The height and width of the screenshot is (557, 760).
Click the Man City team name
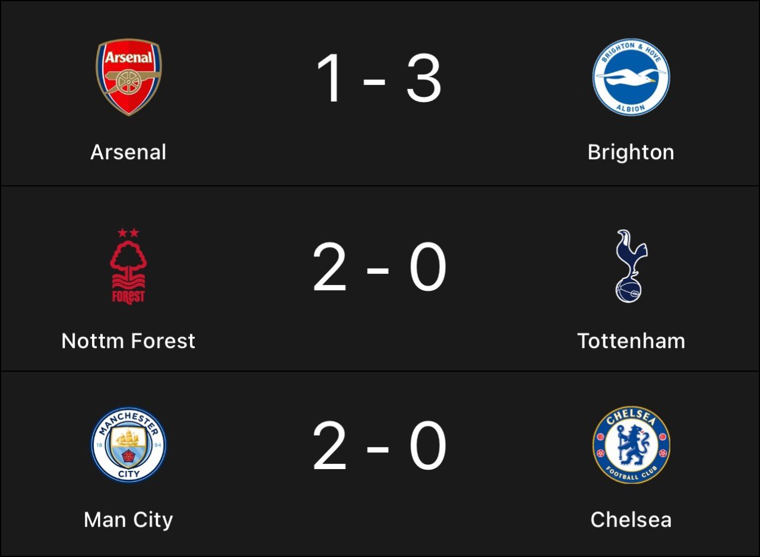pyautogui.click(x=128, y=520)
